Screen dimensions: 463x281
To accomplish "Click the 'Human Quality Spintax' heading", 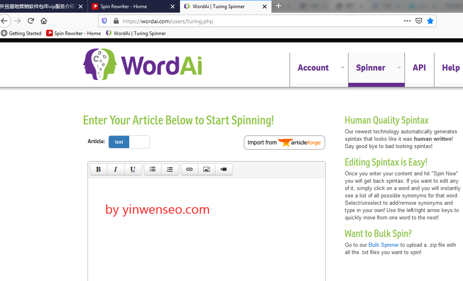I will (387, 120).
